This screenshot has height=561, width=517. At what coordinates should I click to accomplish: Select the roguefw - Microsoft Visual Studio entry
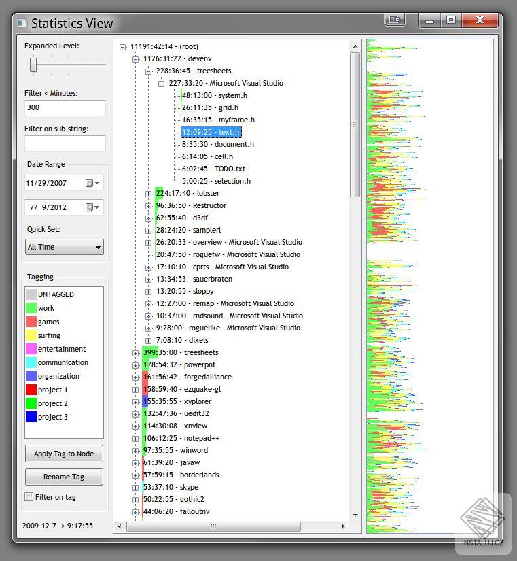[228, 254]
